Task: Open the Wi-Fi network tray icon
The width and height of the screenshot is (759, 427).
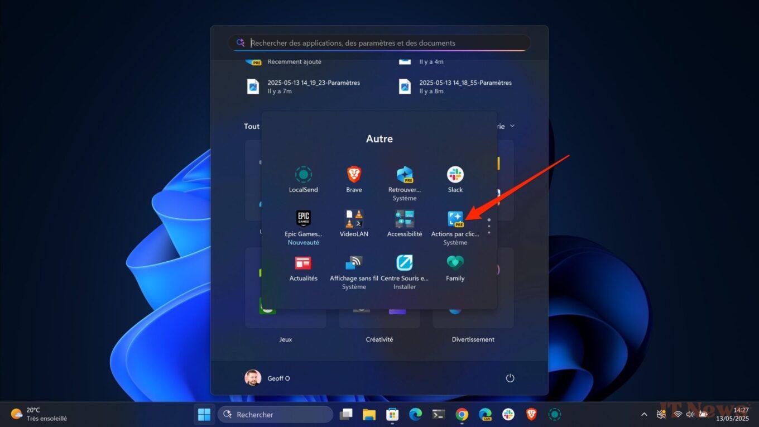Action: pyautogui.click(x=678, y=414)
